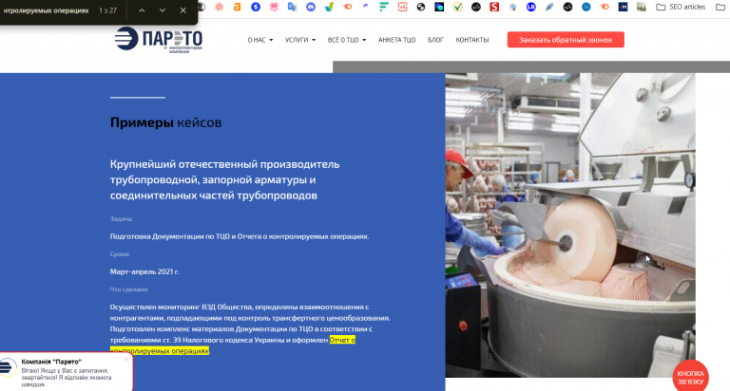Click the Парето company logo
This screenshot has height=391, width=730.
(x=159, y=40)
